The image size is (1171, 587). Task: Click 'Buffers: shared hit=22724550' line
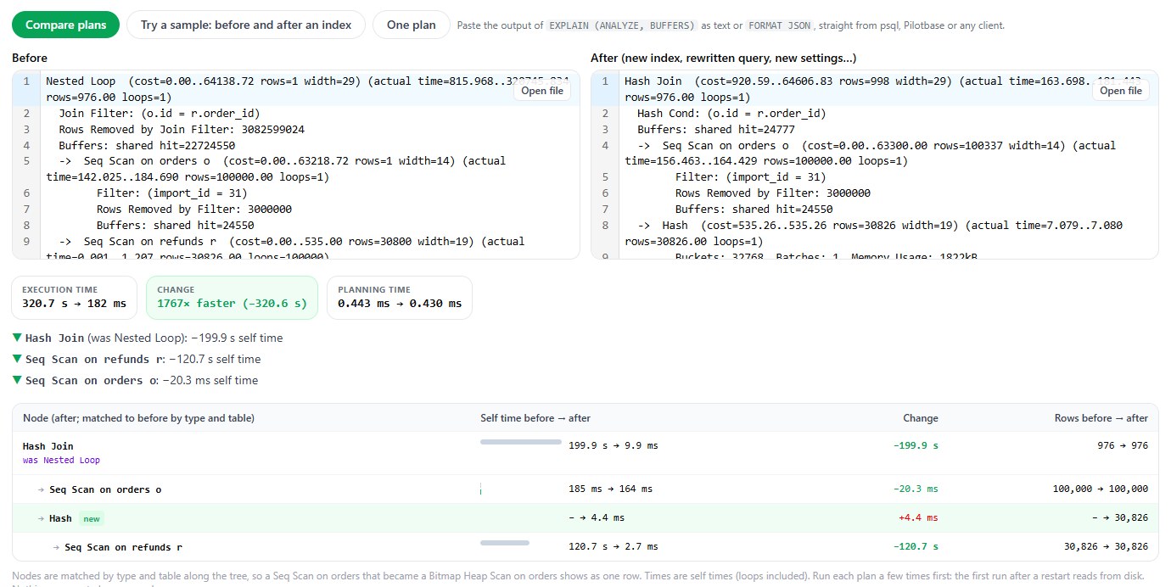click(147, 146)
